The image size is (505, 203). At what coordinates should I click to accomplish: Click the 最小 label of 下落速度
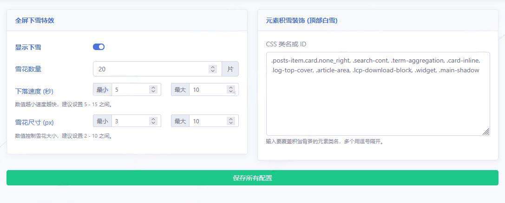point(102,89)
